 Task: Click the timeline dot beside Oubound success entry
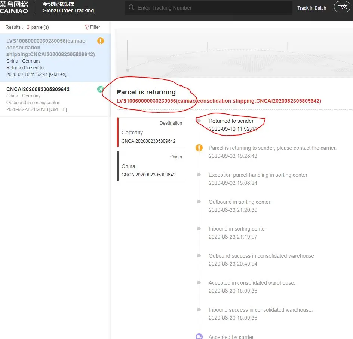(199, 255)
